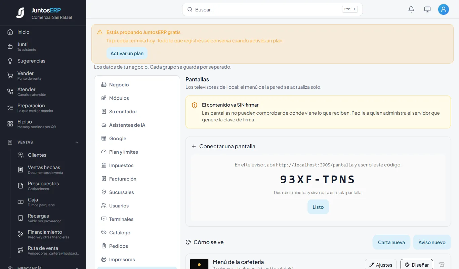Click the monitor display icon in header
This screenshot has width=459, height=269.
[427, 9]
